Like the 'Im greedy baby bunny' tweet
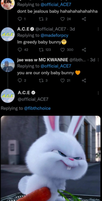Screen dimensions: 102x201 (x=62, y=50)
